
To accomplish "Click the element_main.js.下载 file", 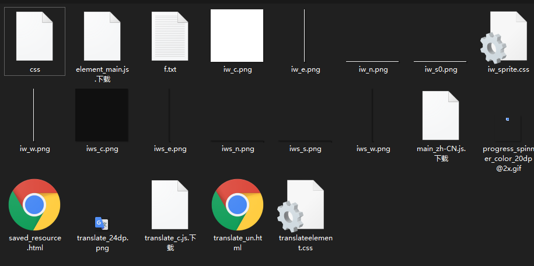I will pos(102,36).
